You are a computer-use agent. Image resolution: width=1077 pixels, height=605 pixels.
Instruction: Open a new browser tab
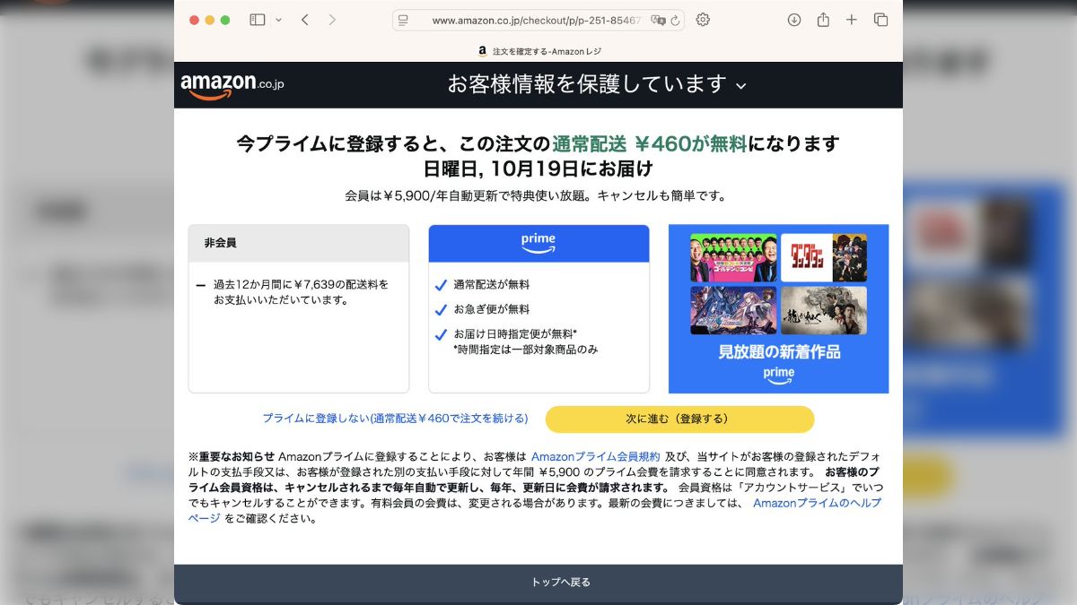[x=852, y=19]
